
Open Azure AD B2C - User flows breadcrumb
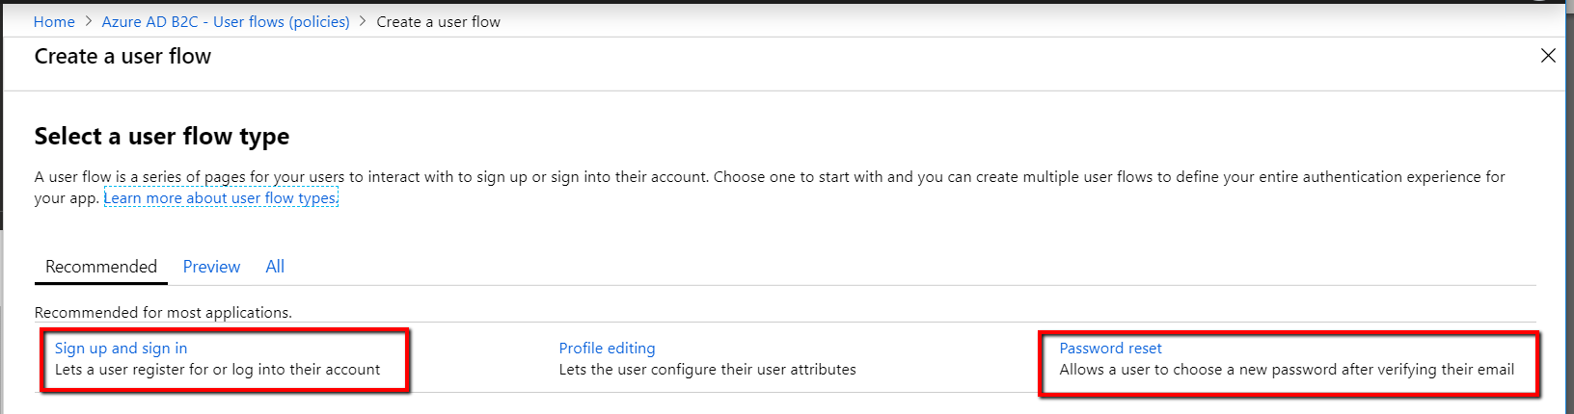pyautogui.click(x=226, y=21)
